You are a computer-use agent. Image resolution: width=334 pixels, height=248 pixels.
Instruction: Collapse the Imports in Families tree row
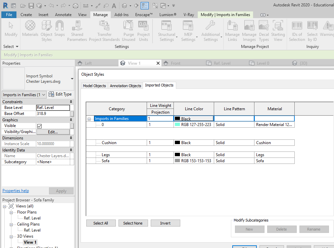pos(89,119)
